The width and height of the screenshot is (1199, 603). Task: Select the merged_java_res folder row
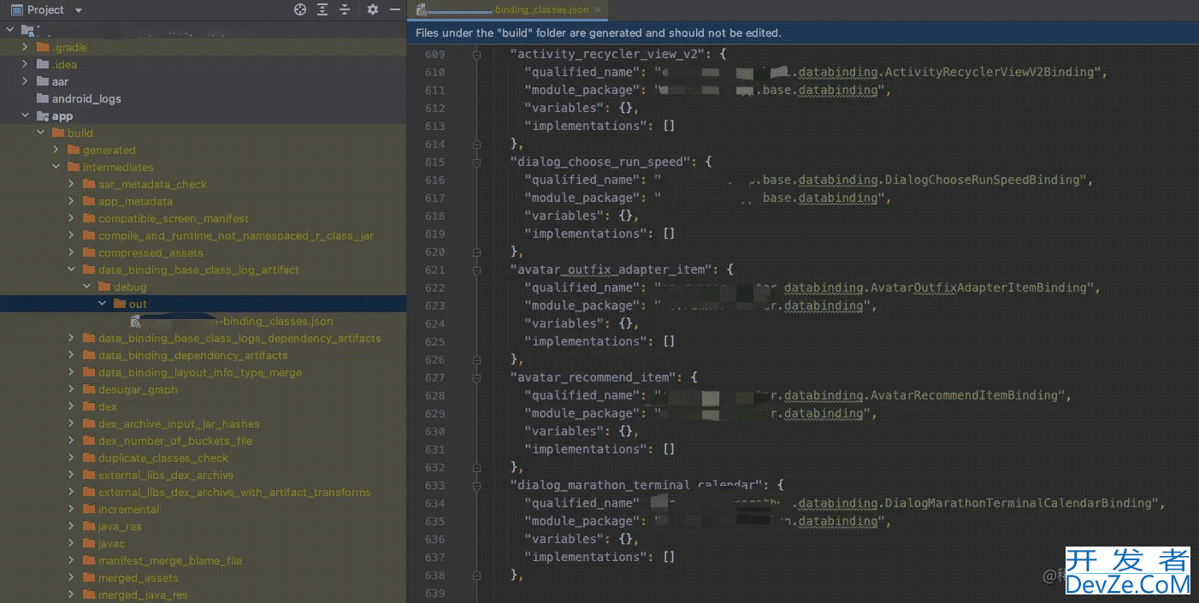coord(203,594)
